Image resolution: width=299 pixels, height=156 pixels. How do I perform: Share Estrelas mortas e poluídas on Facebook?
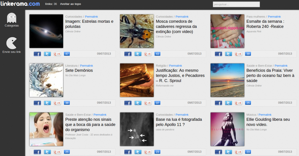click(x=37, y=54)
